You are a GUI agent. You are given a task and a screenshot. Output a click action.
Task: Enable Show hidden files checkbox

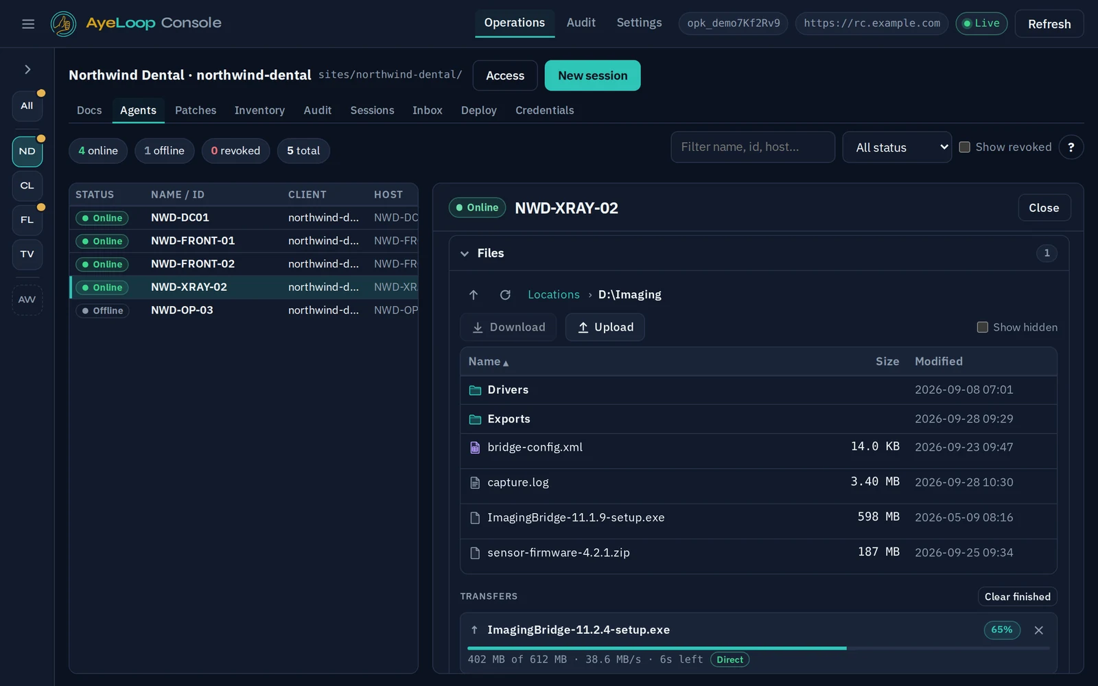click(982, 327)
